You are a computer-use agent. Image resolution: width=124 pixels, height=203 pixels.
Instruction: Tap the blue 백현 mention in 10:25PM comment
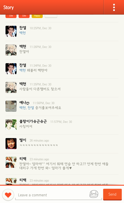coord(22,33)
